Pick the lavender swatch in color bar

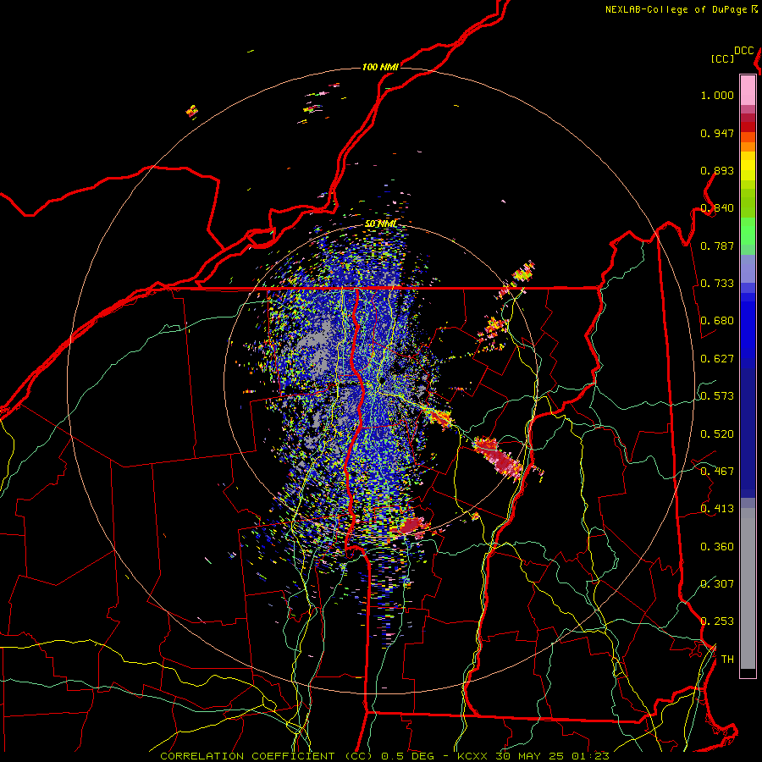748,268
